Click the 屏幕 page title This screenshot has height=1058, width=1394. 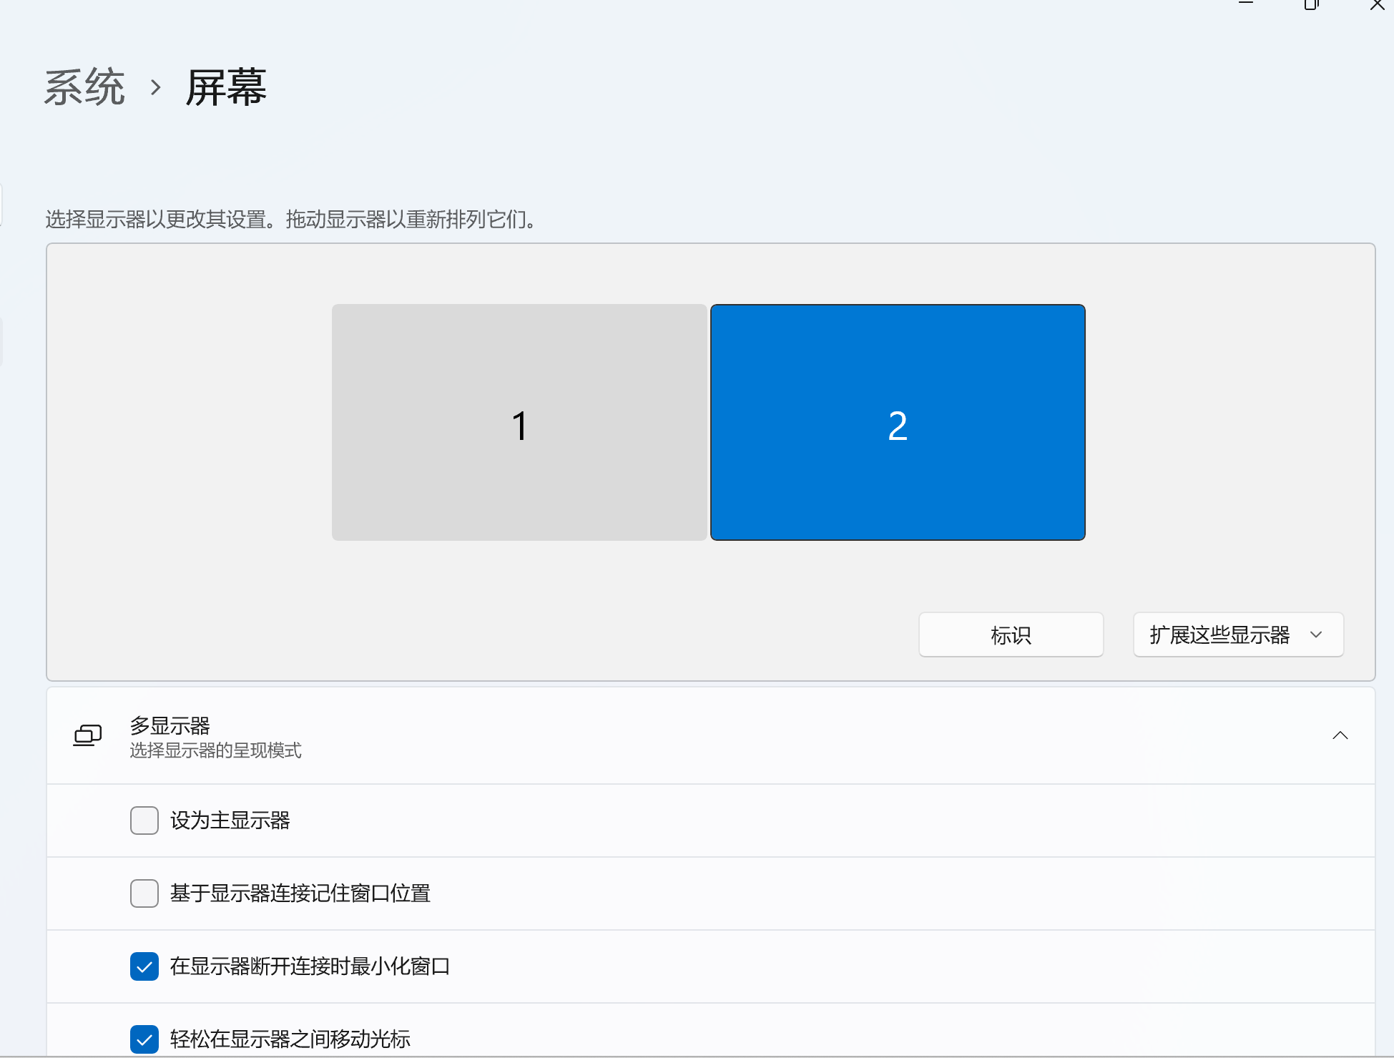point(226,88)
